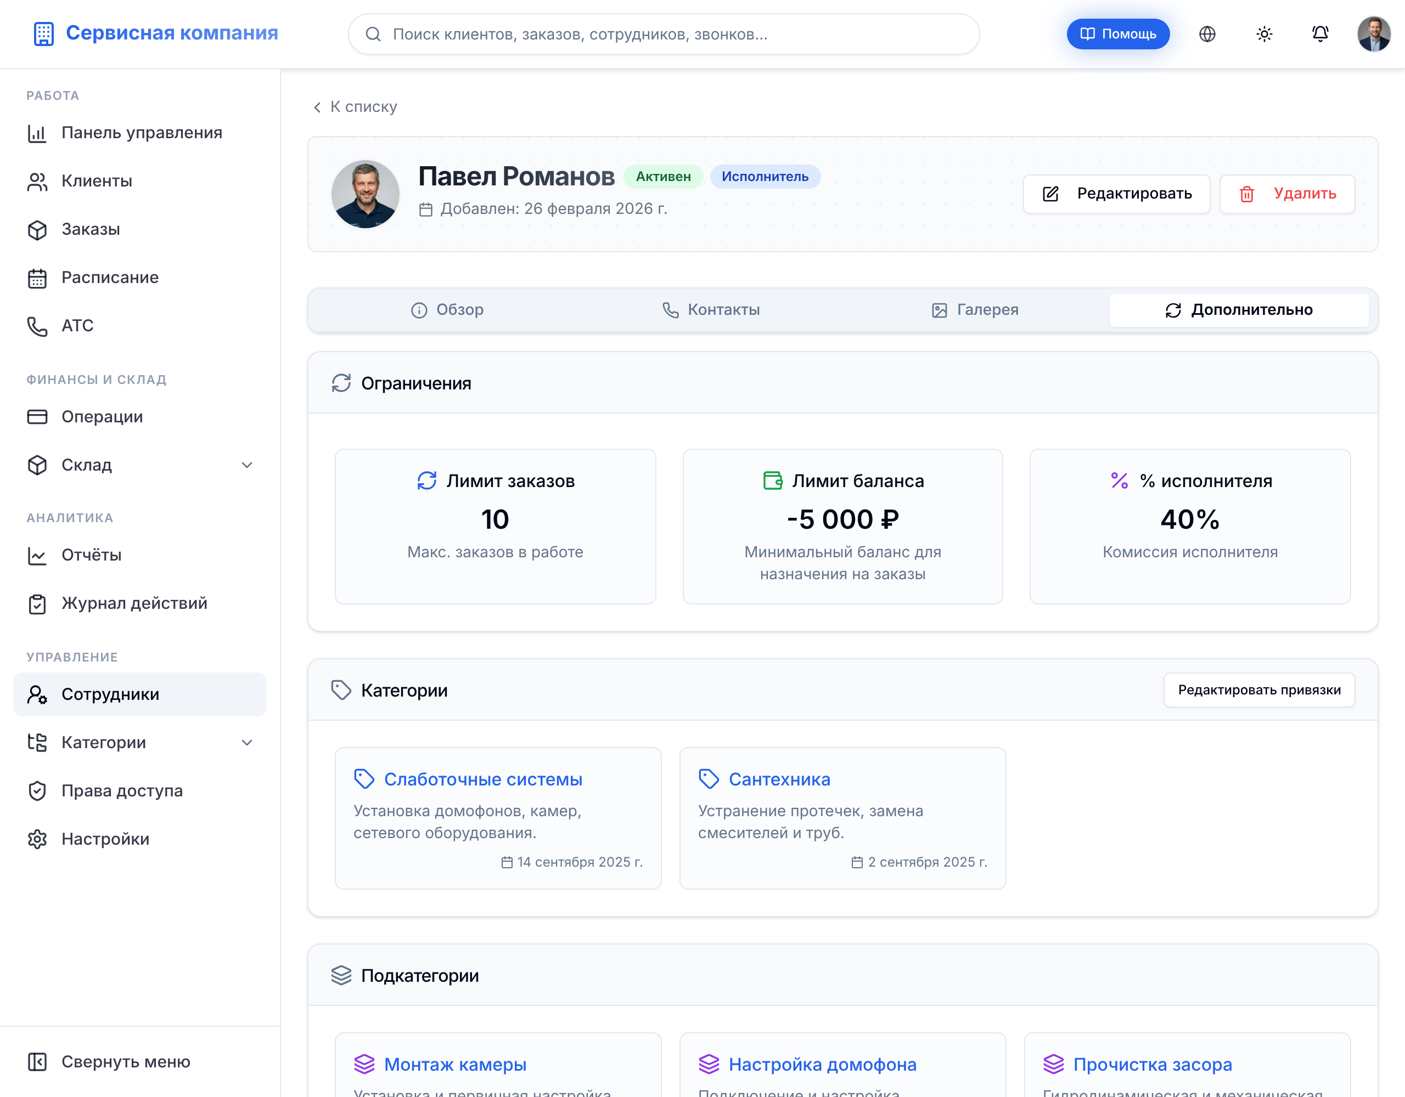Screen dimensions: 1405x1097
Task: Open Отчёты analytics page
Action: pos(140,556)
